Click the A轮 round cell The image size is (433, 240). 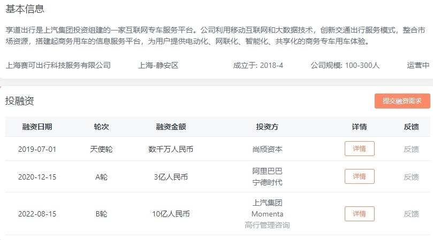(101, 177)
